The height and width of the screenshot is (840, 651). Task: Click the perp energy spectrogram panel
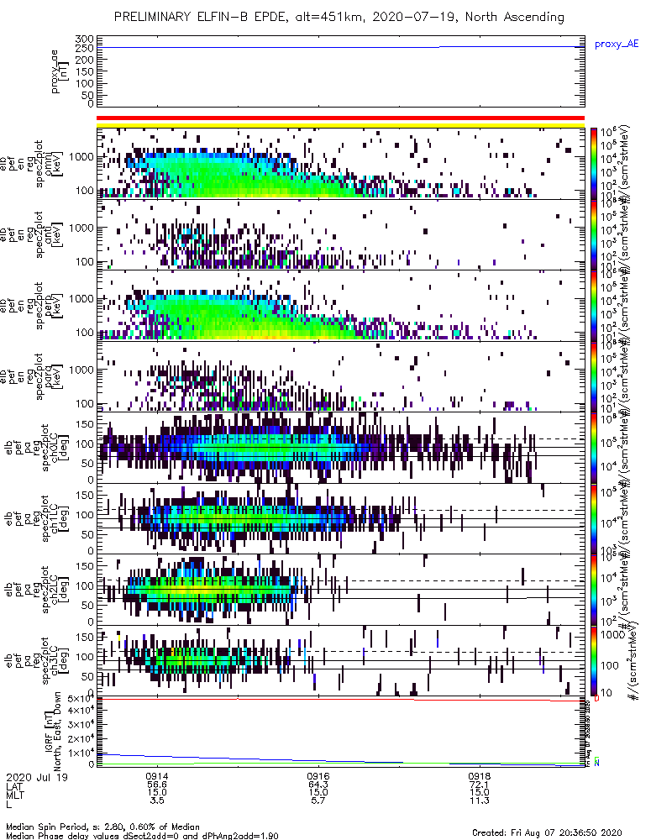[x=341, y=306]
